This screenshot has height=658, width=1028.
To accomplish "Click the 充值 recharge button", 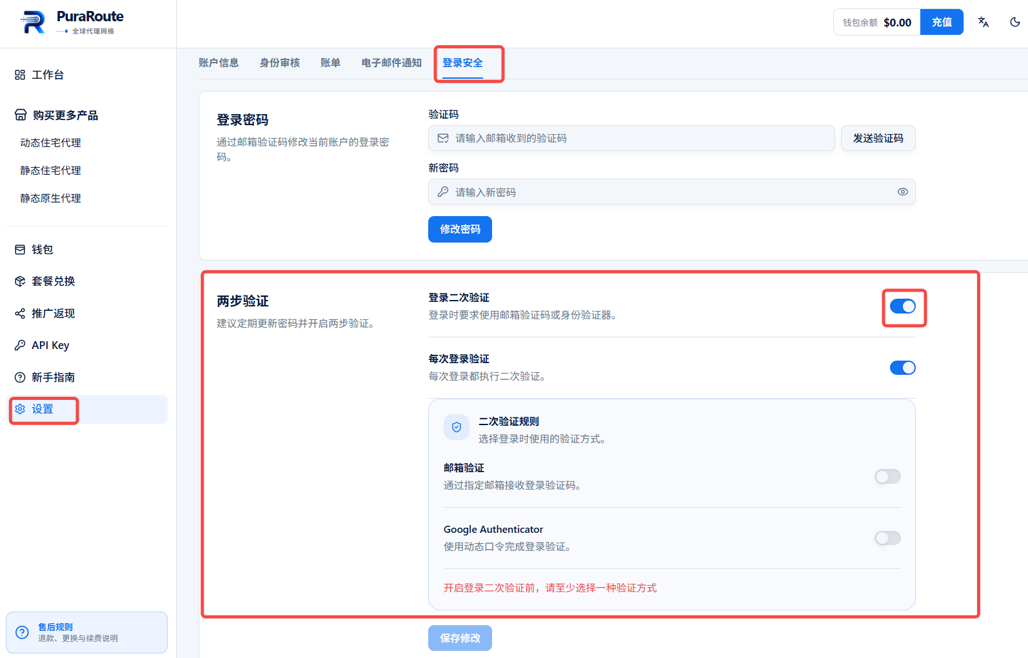I will tap(942, 22).
